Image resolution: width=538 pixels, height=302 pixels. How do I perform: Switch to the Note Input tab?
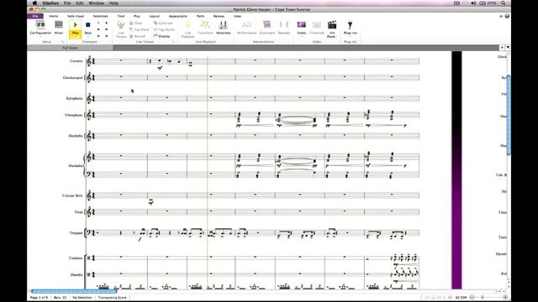tap(76, 16)
